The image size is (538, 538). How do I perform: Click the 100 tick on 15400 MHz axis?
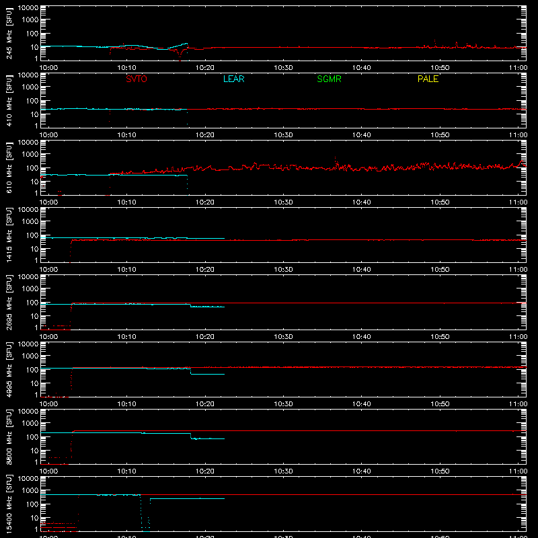[x=32, y=504]
